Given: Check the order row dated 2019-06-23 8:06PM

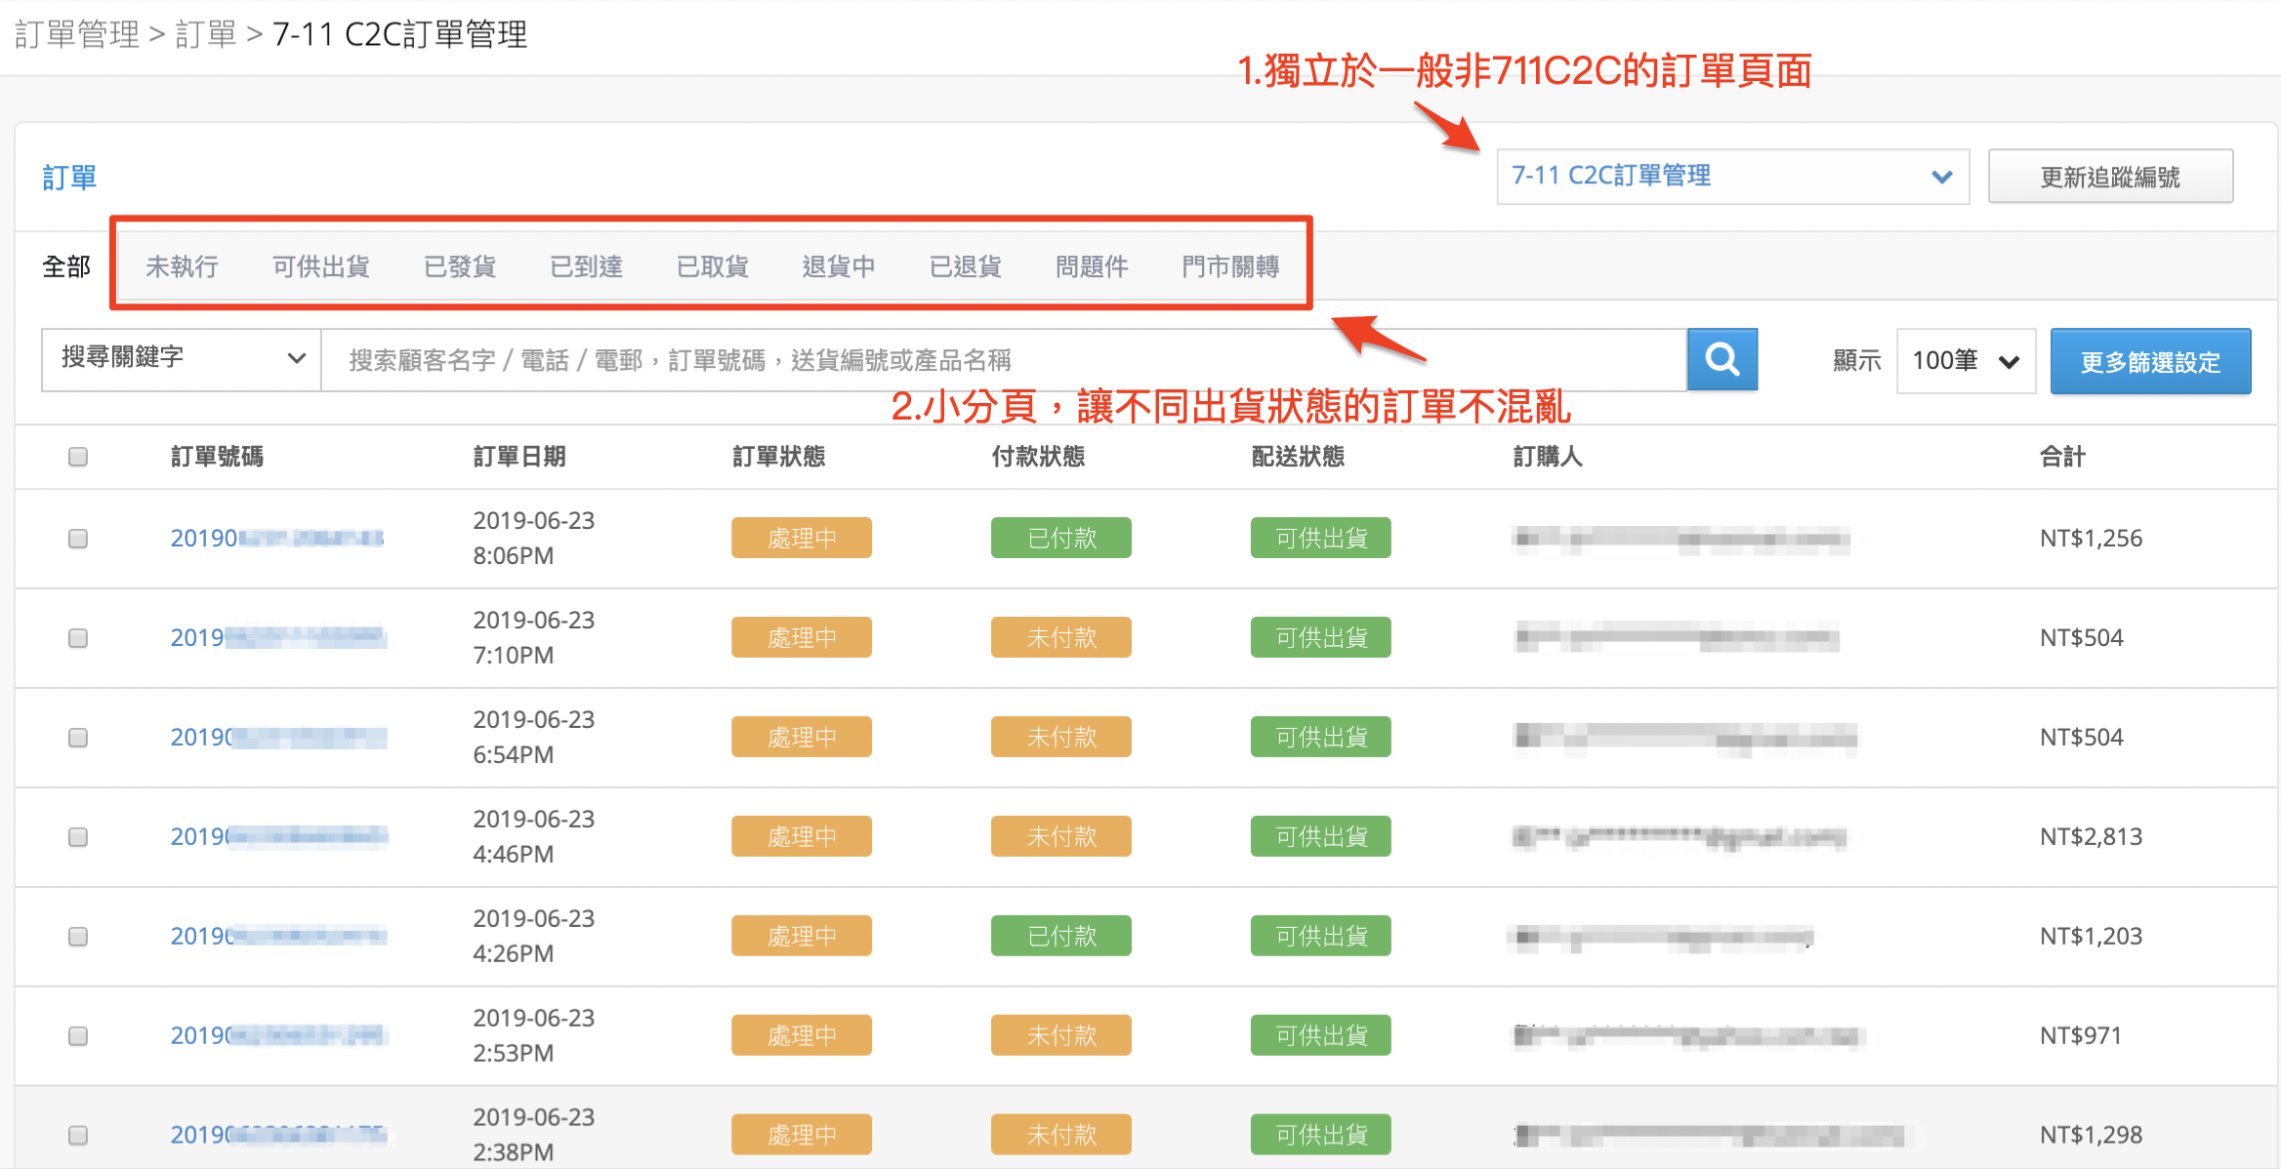Looking at the screenshot, I should (x=78, y=539).
